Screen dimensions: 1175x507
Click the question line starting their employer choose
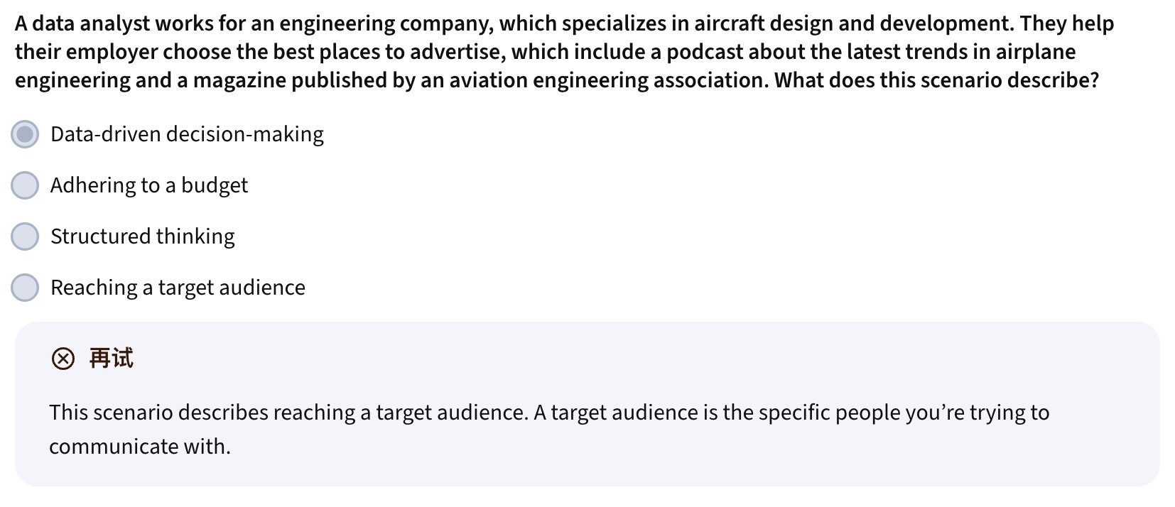click(545, 52)
